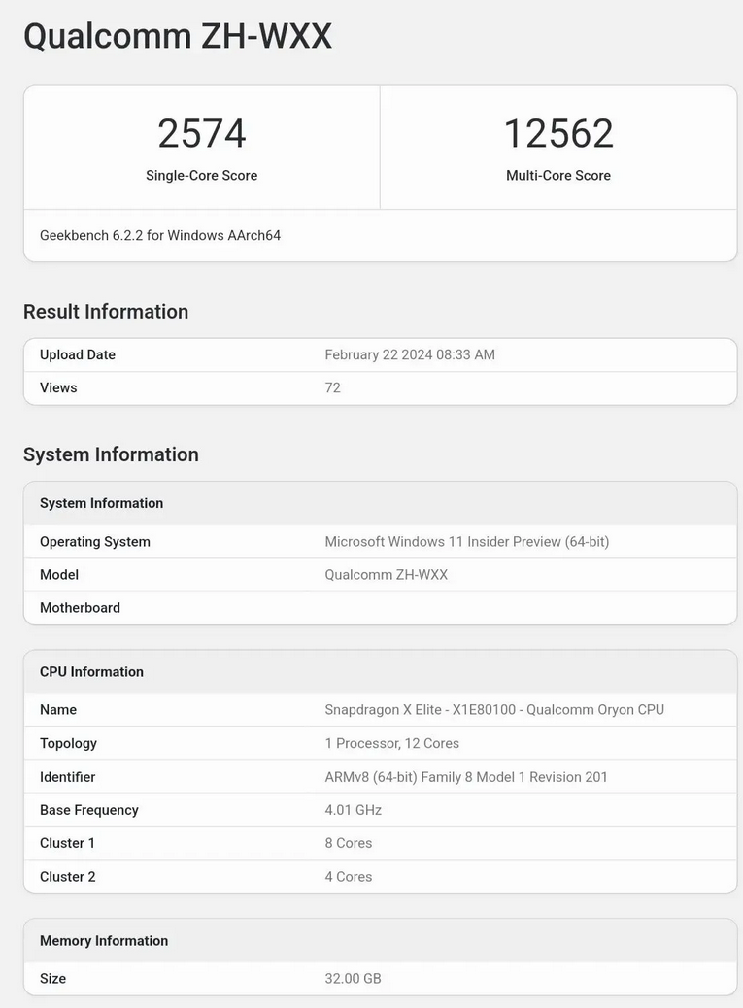Click the Operating System label
This screenshot has height=1008, width=743.
[x=95, y=542]
